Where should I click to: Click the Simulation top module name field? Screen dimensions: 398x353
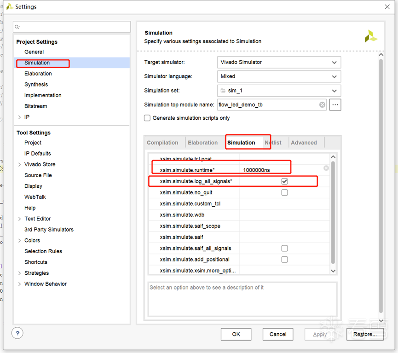tap(272, 104)
